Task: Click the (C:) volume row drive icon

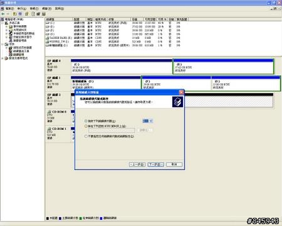Action: point(48,23)
